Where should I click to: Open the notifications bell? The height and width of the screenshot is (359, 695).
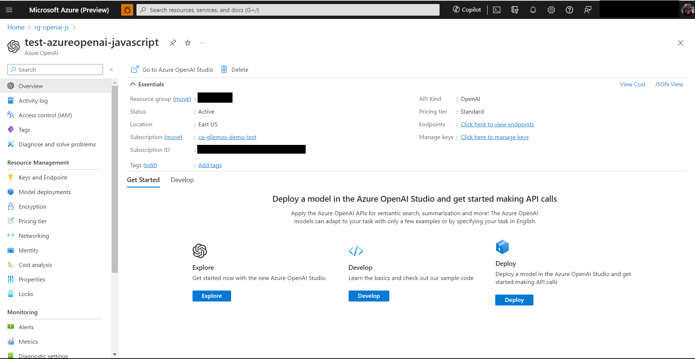[x=533, y=10]
